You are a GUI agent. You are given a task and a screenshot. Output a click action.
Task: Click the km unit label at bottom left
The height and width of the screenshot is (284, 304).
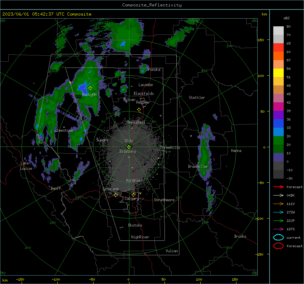5,280
